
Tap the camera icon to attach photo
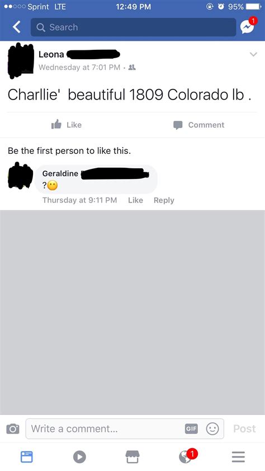13,428
